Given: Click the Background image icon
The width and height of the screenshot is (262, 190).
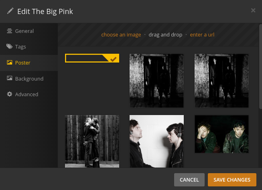Looking at the screenshot, I should [x=10, y=78].
